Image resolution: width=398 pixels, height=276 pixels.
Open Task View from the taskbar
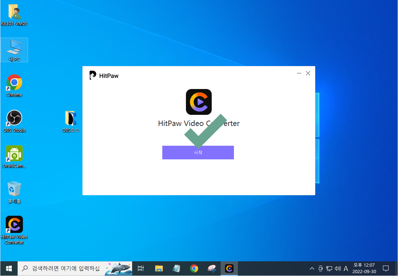pos(141,268)
